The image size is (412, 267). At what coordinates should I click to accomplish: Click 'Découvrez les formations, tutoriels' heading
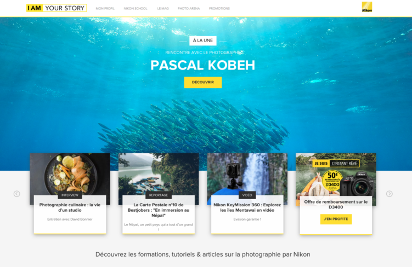click(x=203, y=254)
